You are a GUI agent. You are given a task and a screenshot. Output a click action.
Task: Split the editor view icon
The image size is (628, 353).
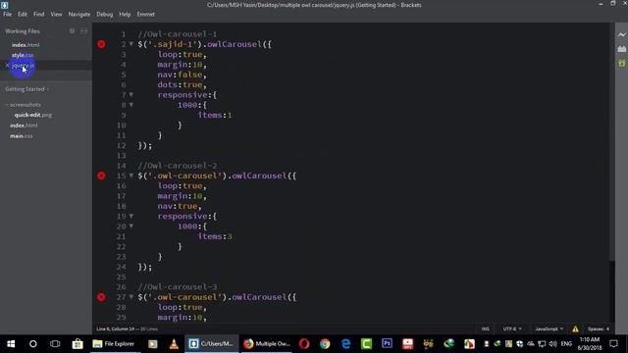coord(83,31)
